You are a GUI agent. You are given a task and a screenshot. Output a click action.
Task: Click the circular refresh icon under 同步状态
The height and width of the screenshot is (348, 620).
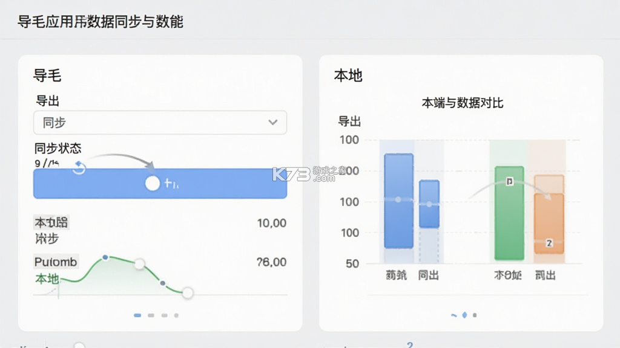(x=79, y=168)
